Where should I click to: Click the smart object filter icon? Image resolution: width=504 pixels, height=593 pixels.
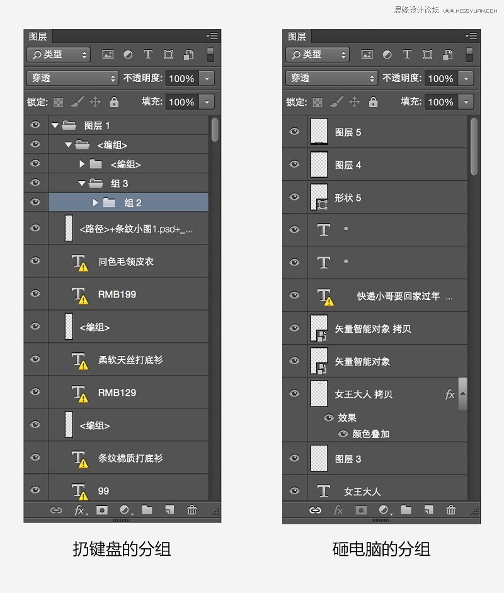[x=188, y=54]
